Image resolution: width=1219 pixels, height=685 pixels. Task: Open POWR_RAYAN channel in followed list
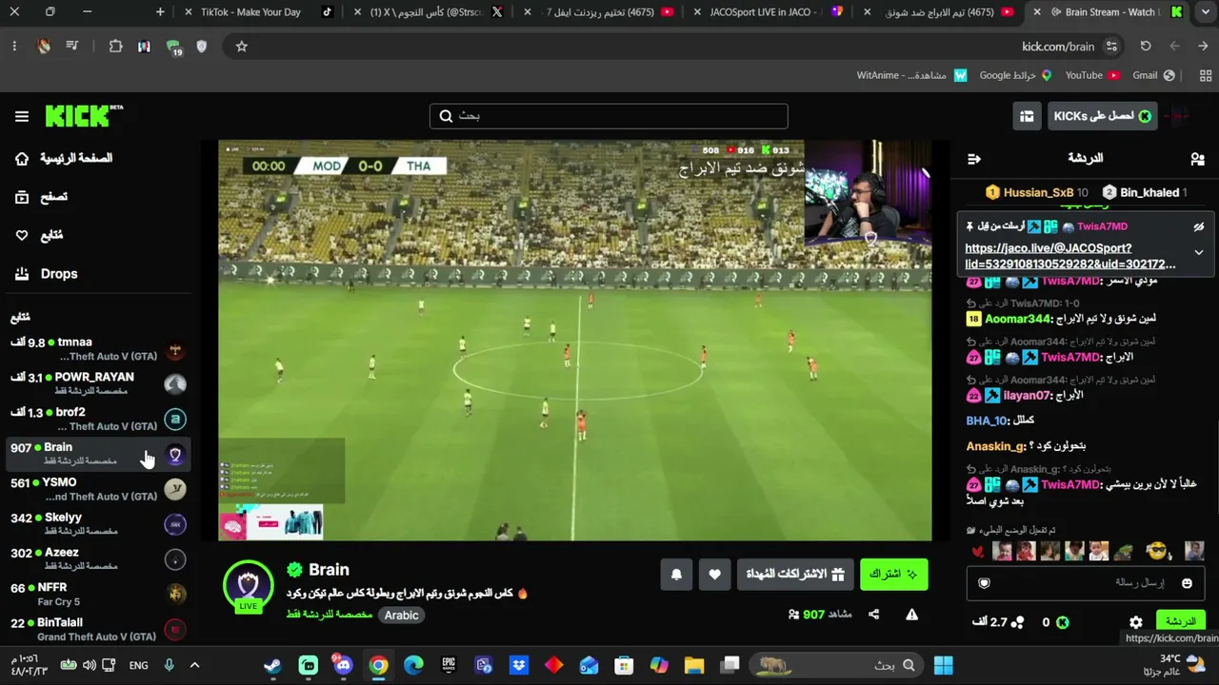(97, 383)
